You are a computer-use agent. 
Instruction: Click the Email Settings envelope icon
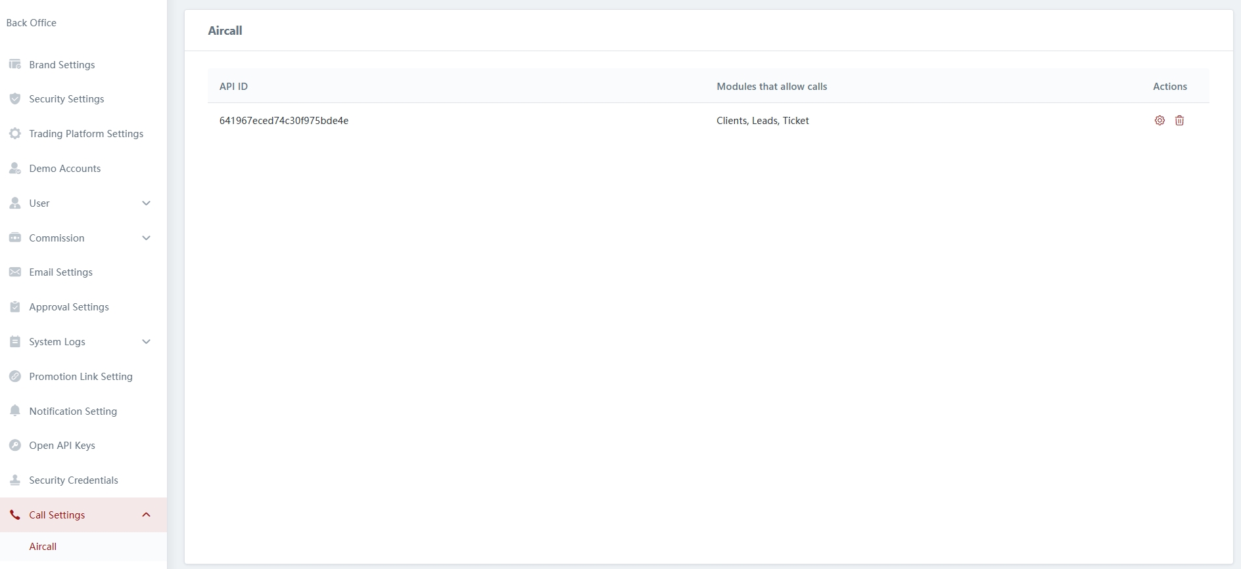(15, 272)
